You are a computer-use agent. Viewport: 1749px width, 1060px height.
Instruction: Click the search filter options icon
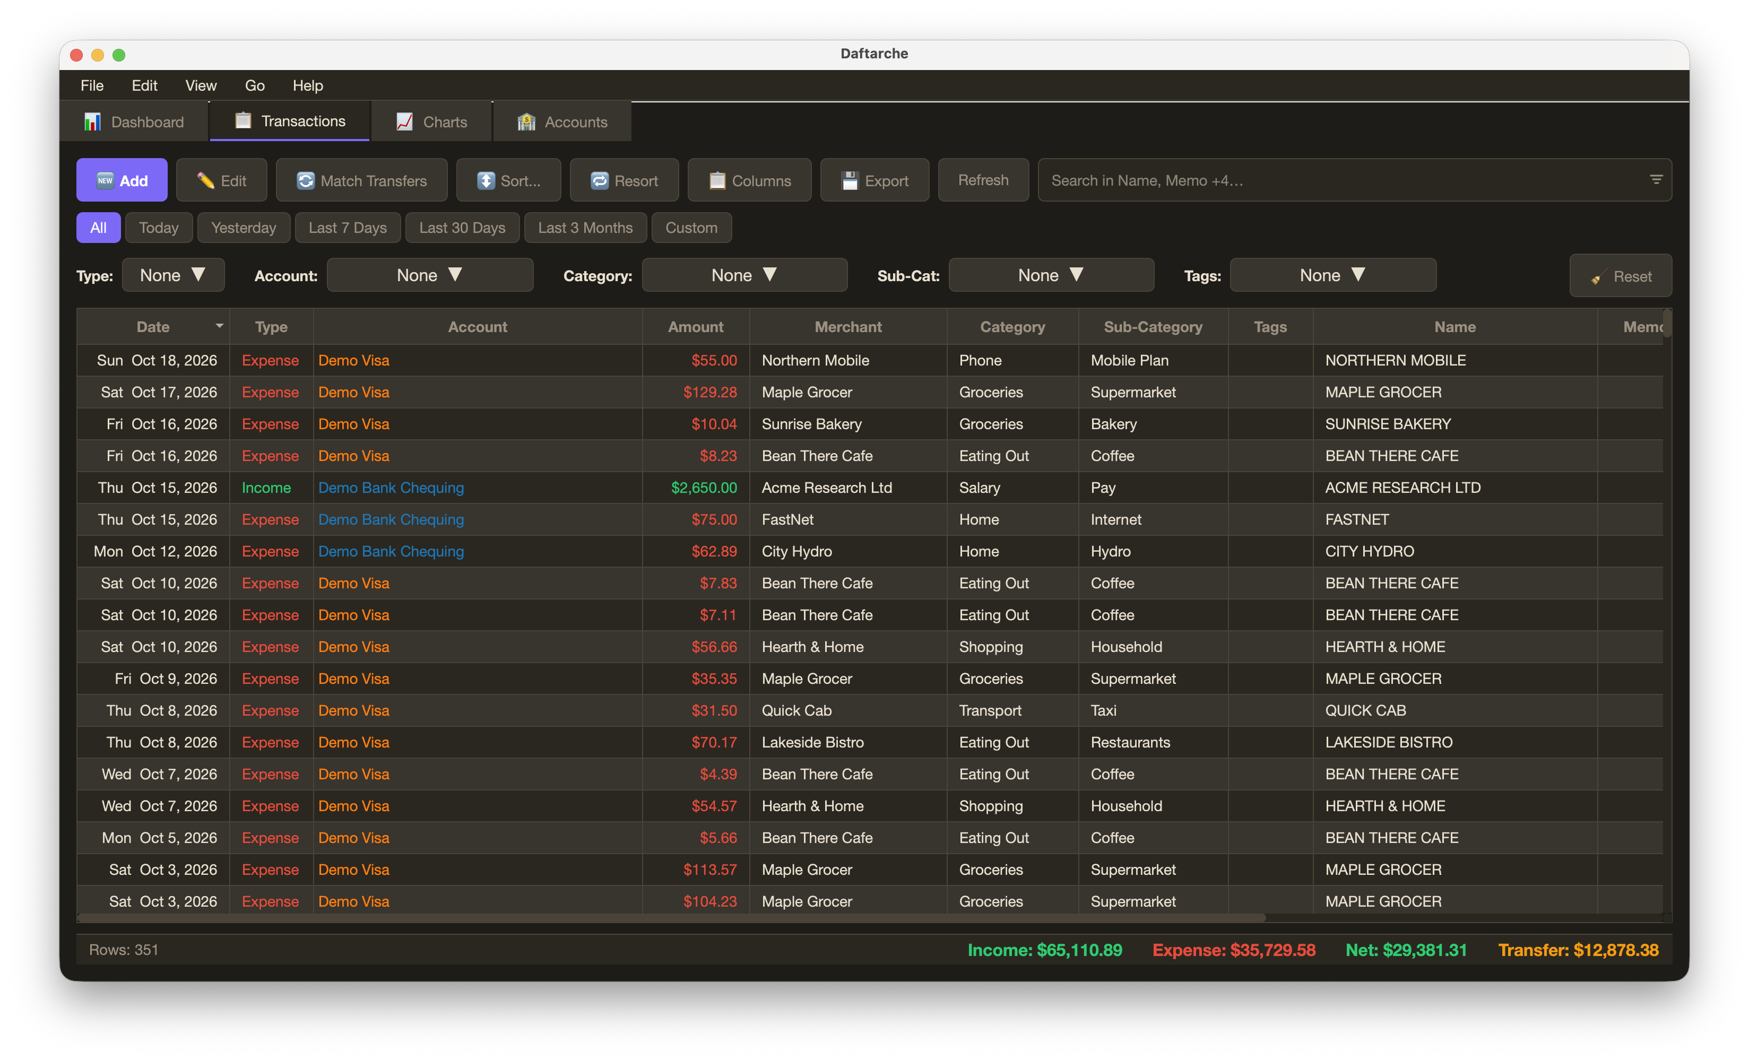(1656, 180)
